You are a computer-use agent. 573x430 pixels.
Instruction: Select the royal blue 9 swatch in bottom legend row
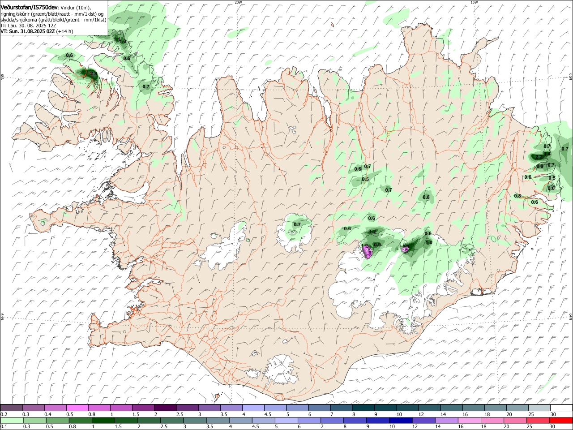tap(378, 421)
